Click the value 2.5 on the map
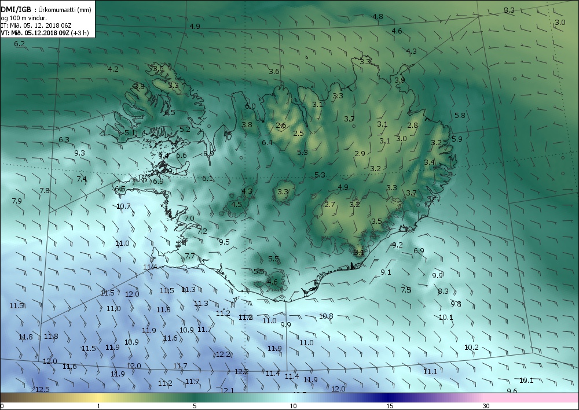Screen dimensions: 579x410 click(x=298, y=133)
